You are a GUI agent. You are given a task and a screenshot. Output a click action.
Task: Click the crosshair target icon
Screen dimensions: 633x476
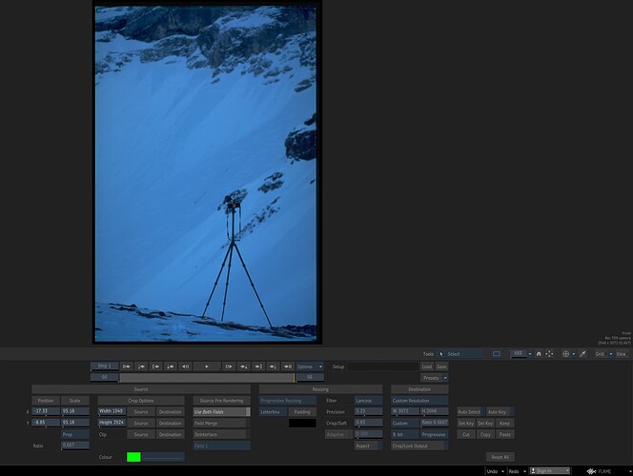click(568, 353)
